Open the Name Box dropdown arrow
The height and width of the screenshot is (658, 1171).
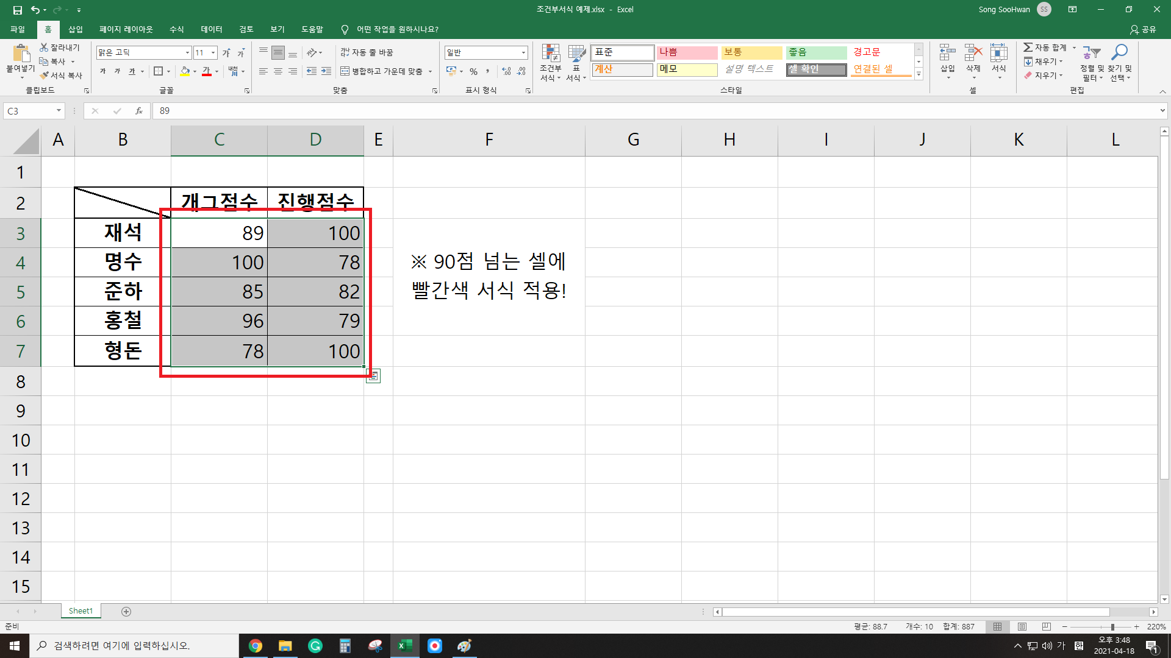point(59,111)
